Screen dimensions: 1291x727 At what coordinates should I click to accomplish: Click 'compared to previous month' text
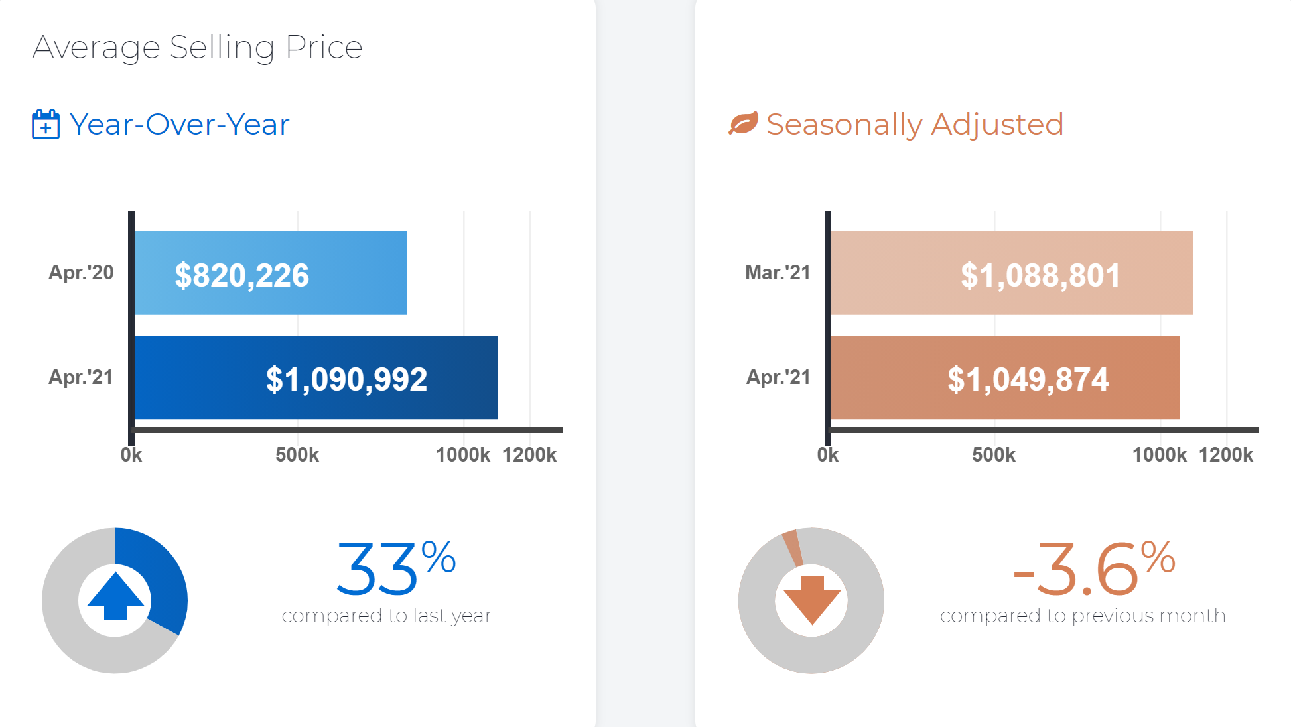point(1082,616)
